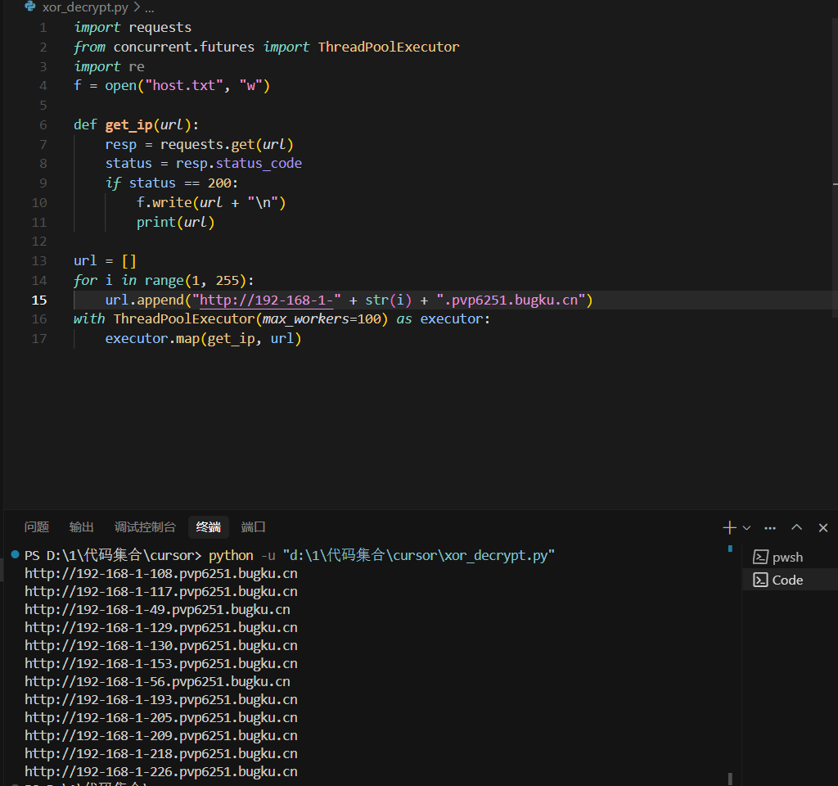This screenshot has width=838, height=786.
Task: Click the breadcrumb ellipsis after xor_decrypt.py
Action: pos(150,7)
